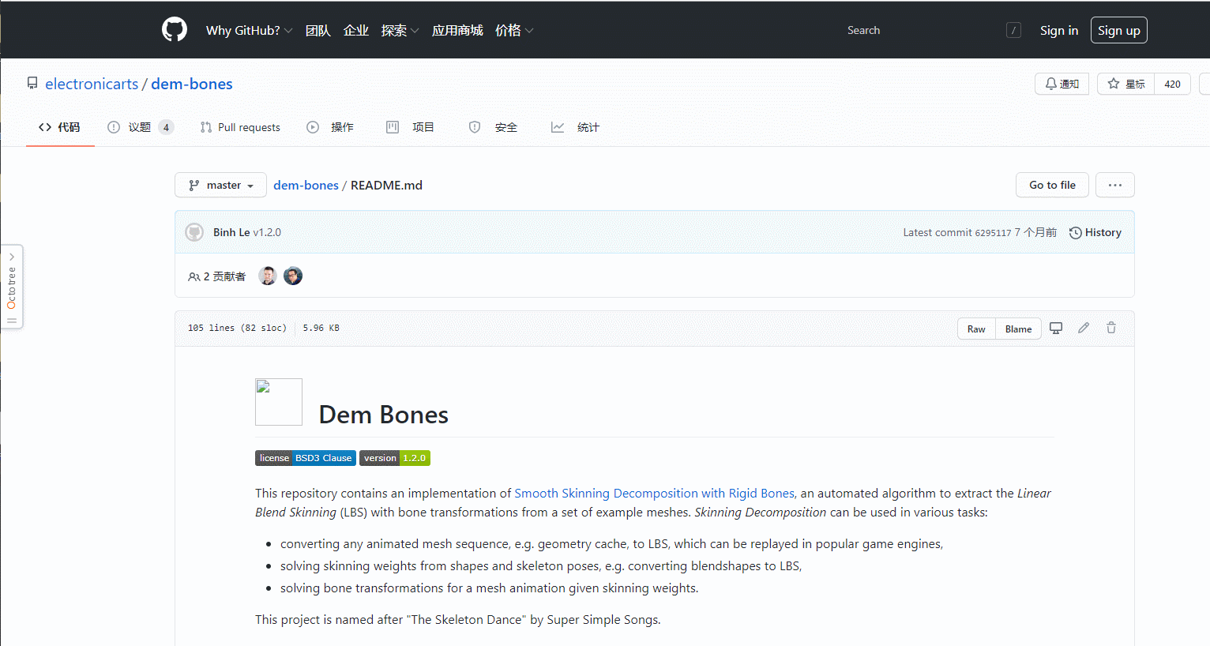Open Smooth Skinning Decomposition with Rigid Bones link

pyautogui.click(x=654, y=493)
